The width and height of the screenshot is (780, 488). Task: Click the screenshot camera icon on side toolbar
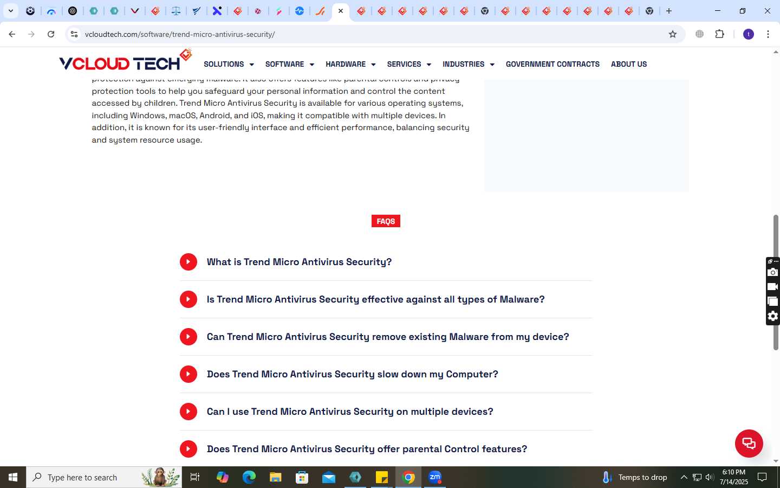click(773, 272)
